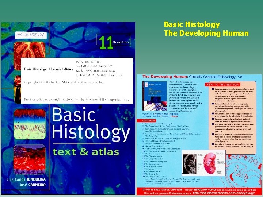Click the flyer's book description paragraph
Image resolution: width=263 pixels, height=197 pixels.
[x=185, y=96]
